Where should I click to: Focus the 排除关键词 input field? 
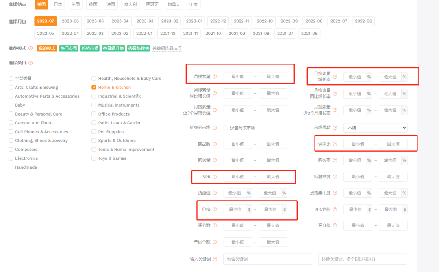[x=363, y=259]
